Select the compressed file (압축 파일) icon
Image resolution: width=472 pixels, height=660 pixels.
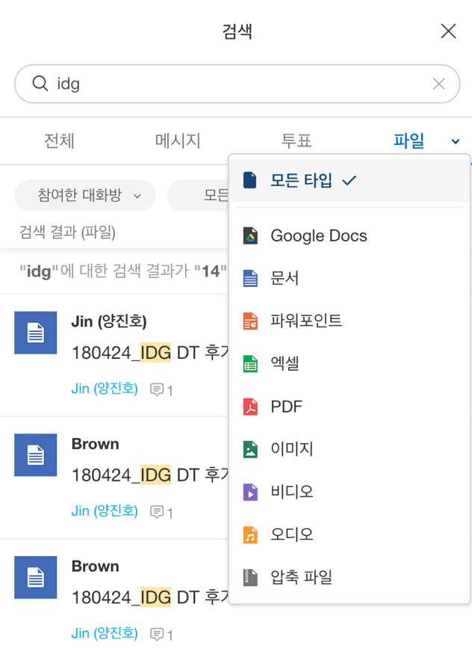(x=250, y=577)
